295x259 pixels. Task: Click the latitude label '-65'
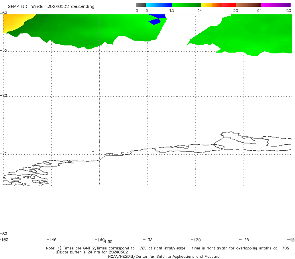[x=4, y=51]
